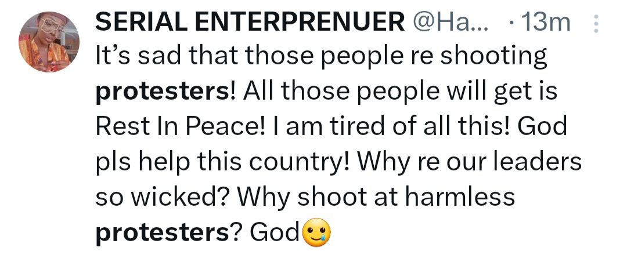The image size is (627, 262).
Task: Click the tearful smiling emoji
Action: 316,233
